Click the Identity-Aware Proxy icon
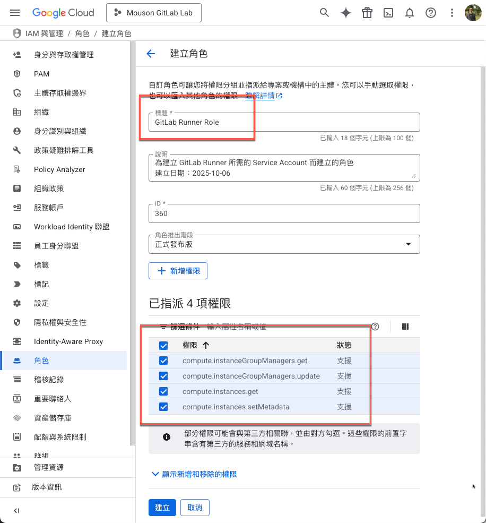 (x=16, y=341)
